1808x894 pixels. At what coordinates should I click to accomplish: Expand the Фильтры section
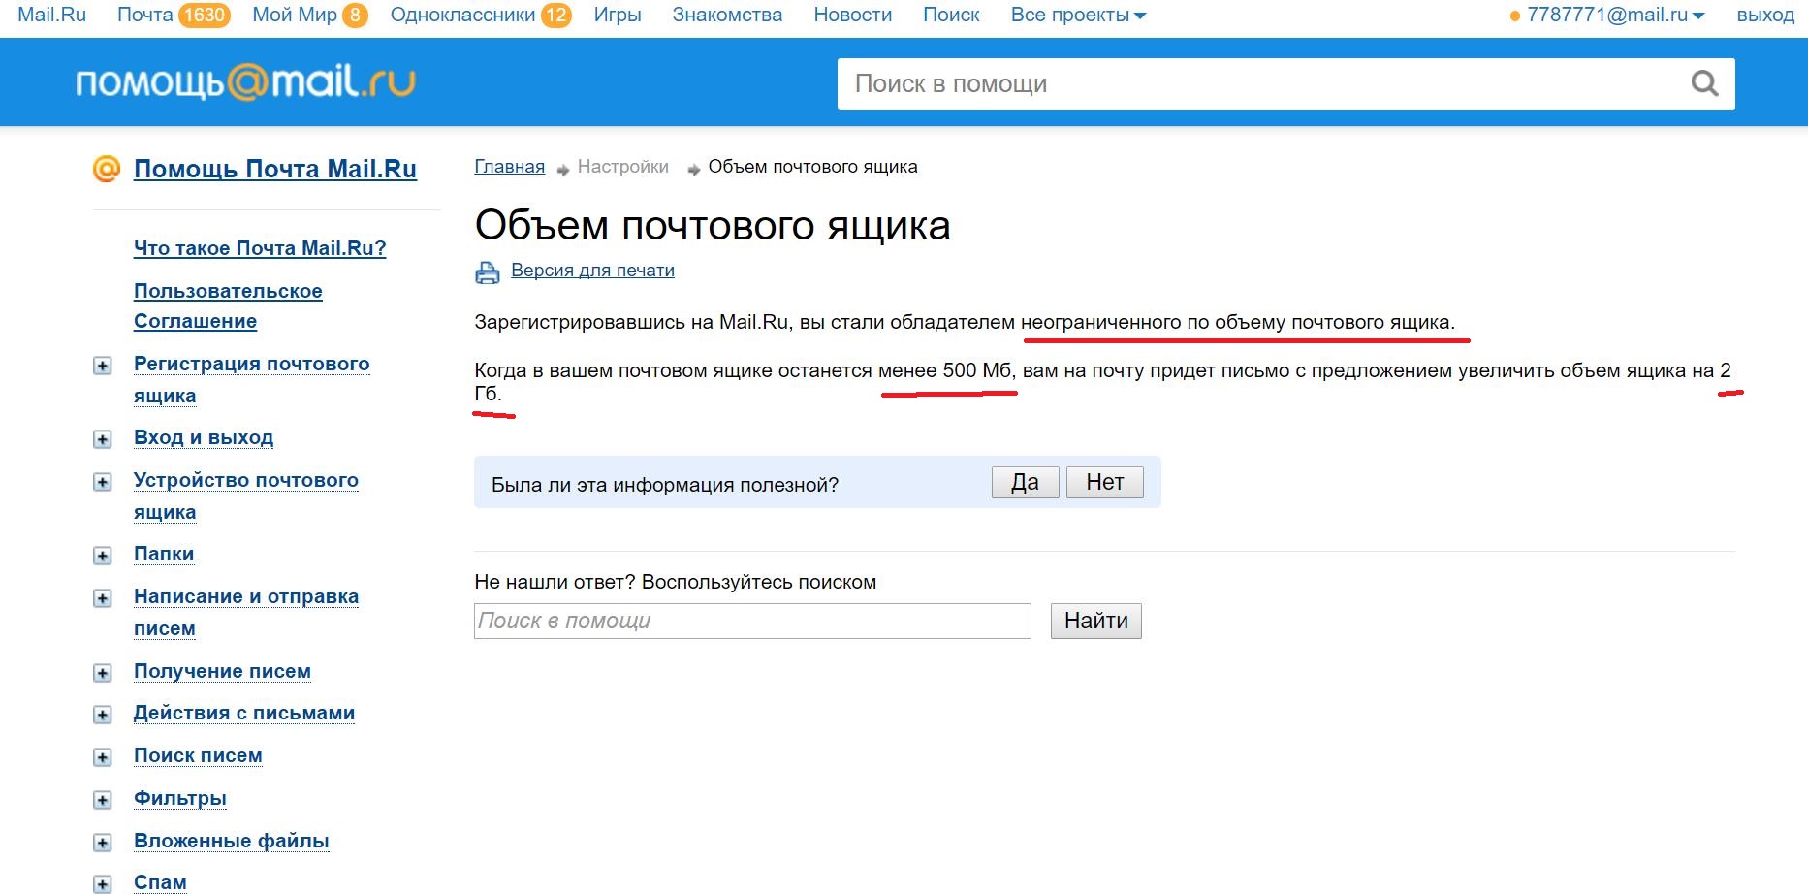tap(103, 800)
